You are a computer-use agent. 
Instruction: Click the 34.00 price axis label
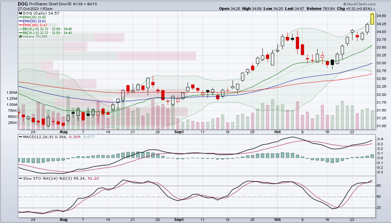[x=381, y=32]
